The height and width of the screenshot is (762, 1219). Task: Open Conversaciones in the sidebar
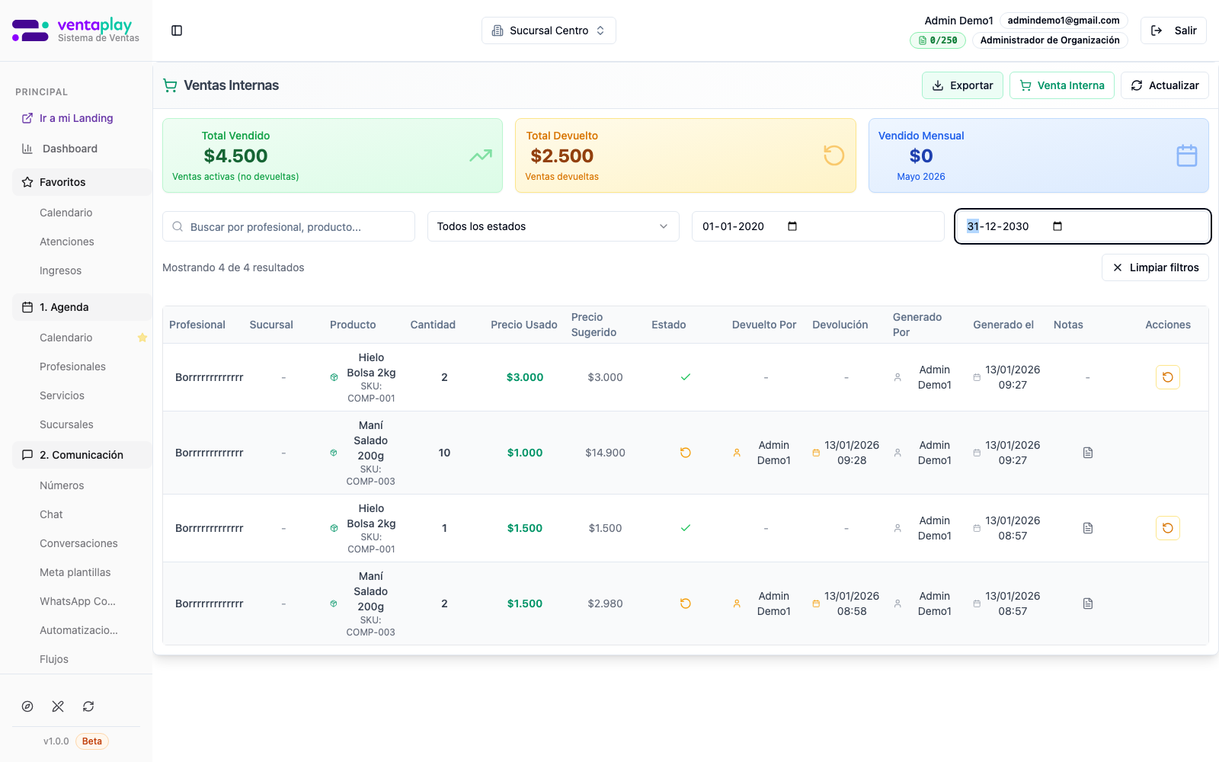(78, 543)
